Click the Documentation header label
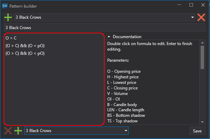This screenshot has height=139, width=210. tap(127, 37)
